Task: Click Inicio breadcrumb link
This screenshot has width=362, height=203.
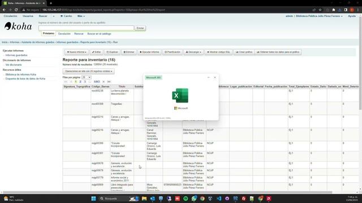Action: click(x=5, y=42)
